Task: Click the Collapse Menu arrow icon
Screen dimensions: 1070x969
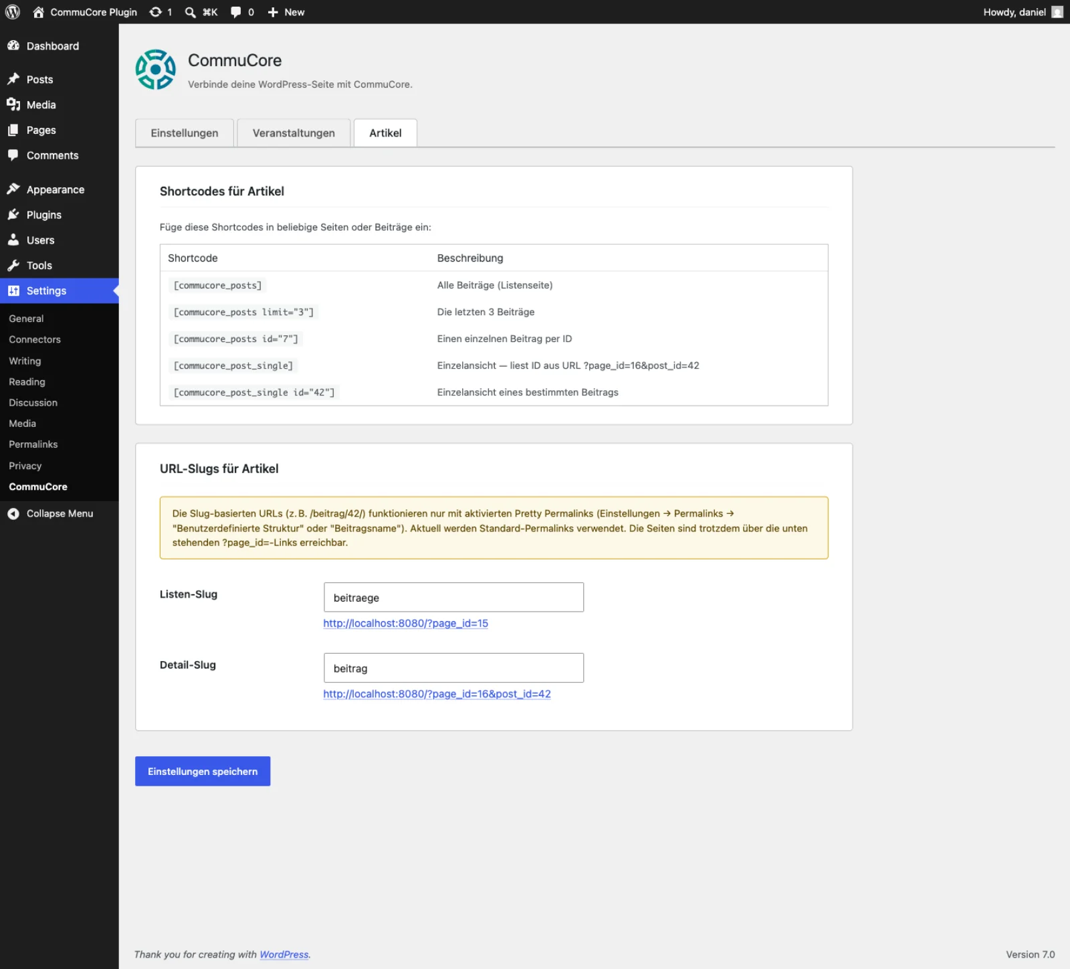Action: tap(13, 513)
